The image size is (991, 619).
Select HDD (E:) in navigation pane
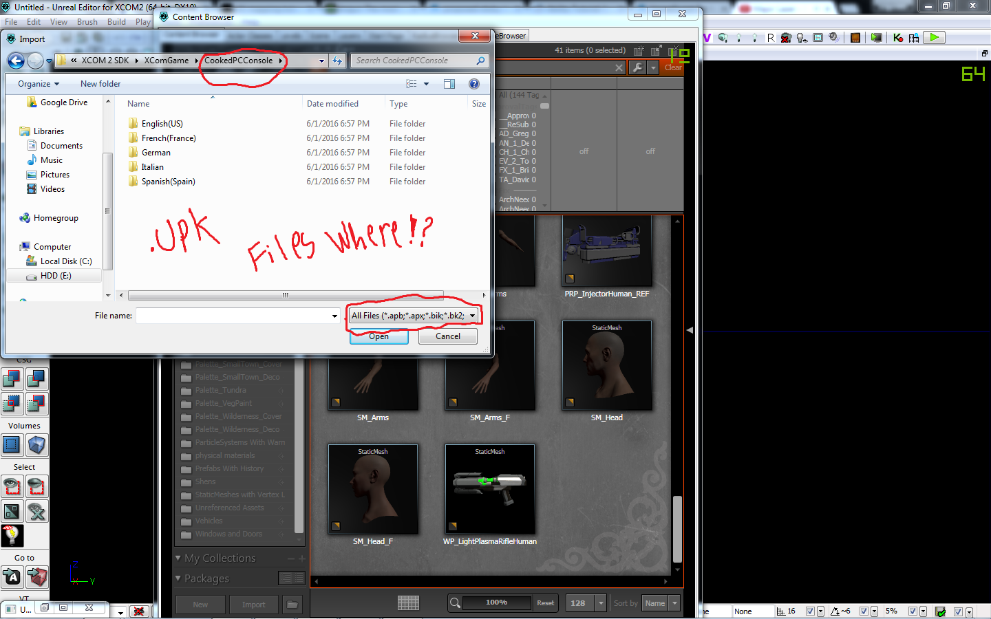point(55,276)
